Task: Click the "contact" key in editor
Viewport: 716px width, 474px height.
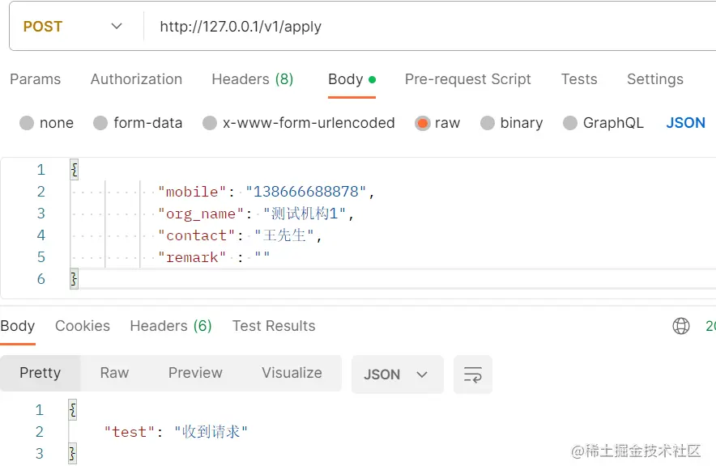Action: pos(196,235)
